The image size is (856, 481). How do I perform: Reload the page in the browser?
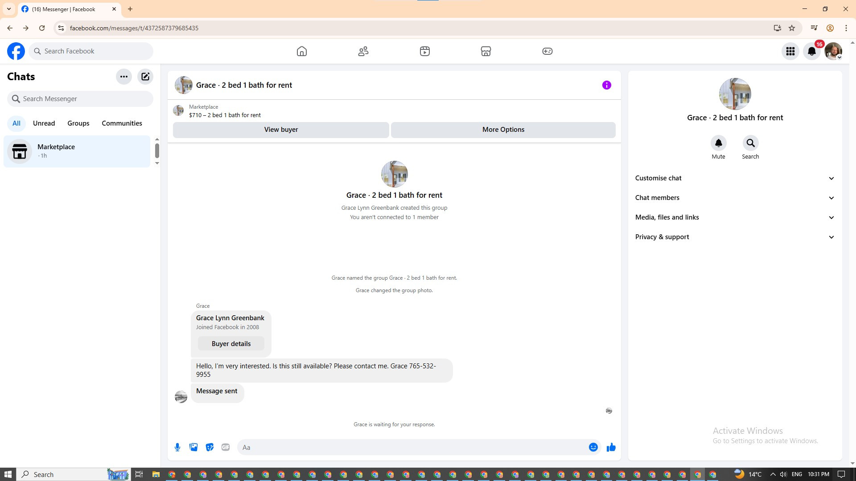click(x=42, y=28)
